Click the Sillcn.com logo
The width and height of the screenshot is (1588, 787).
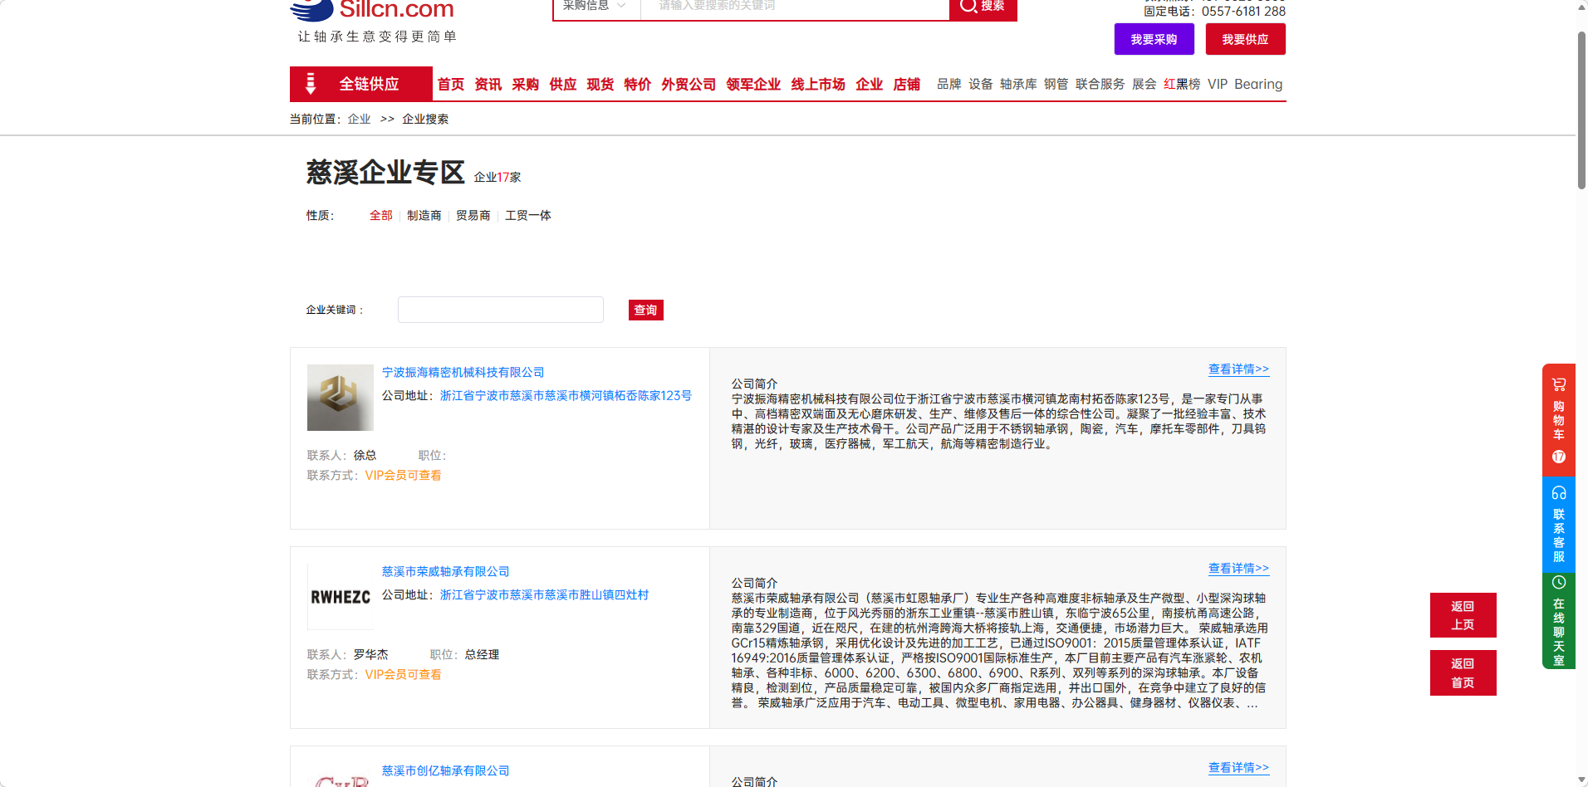[x=372, y=10]
